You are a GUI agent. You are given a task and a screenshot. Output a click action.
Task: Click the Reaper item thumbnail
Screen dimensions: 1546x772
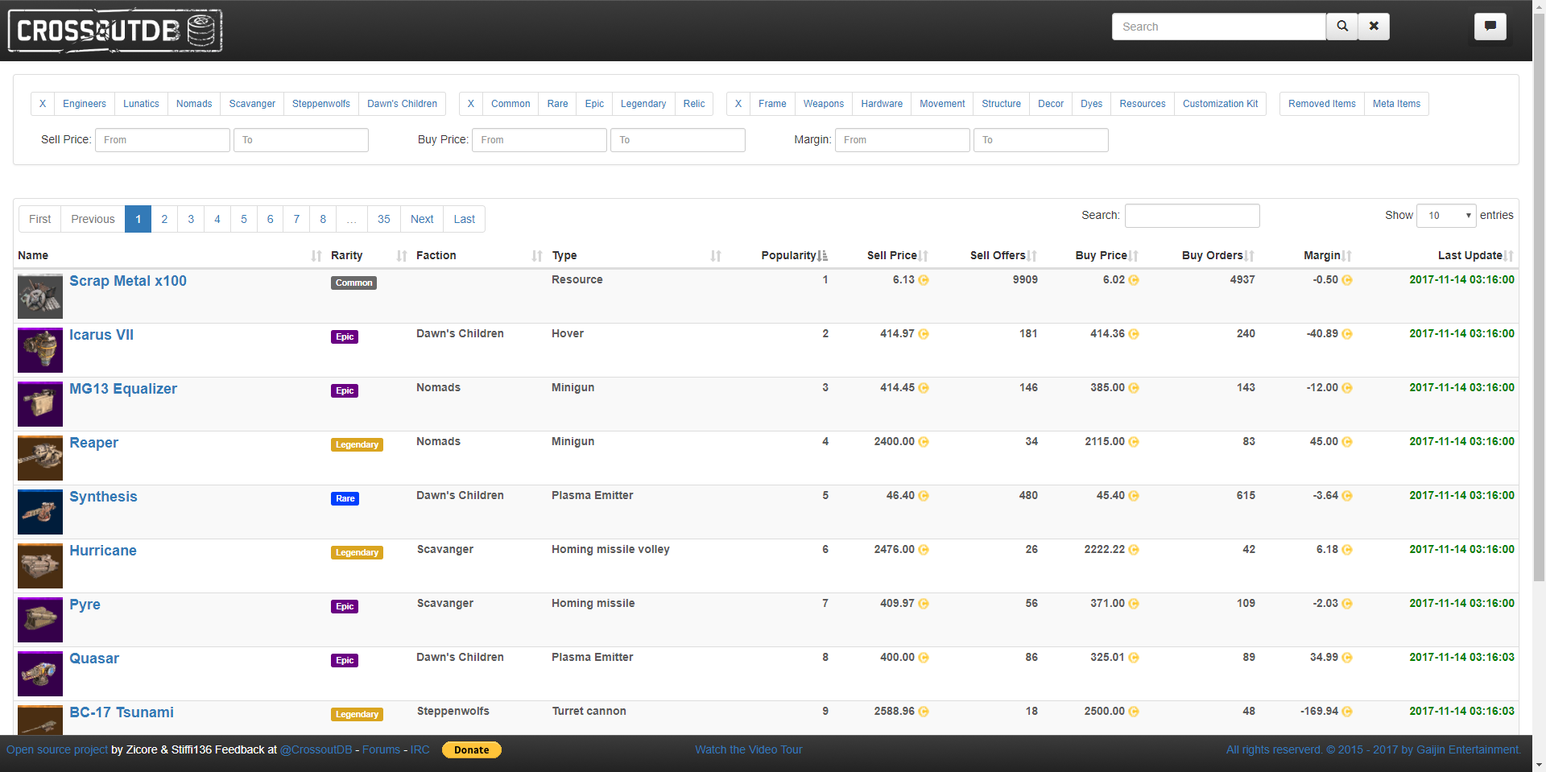[40, 458]
